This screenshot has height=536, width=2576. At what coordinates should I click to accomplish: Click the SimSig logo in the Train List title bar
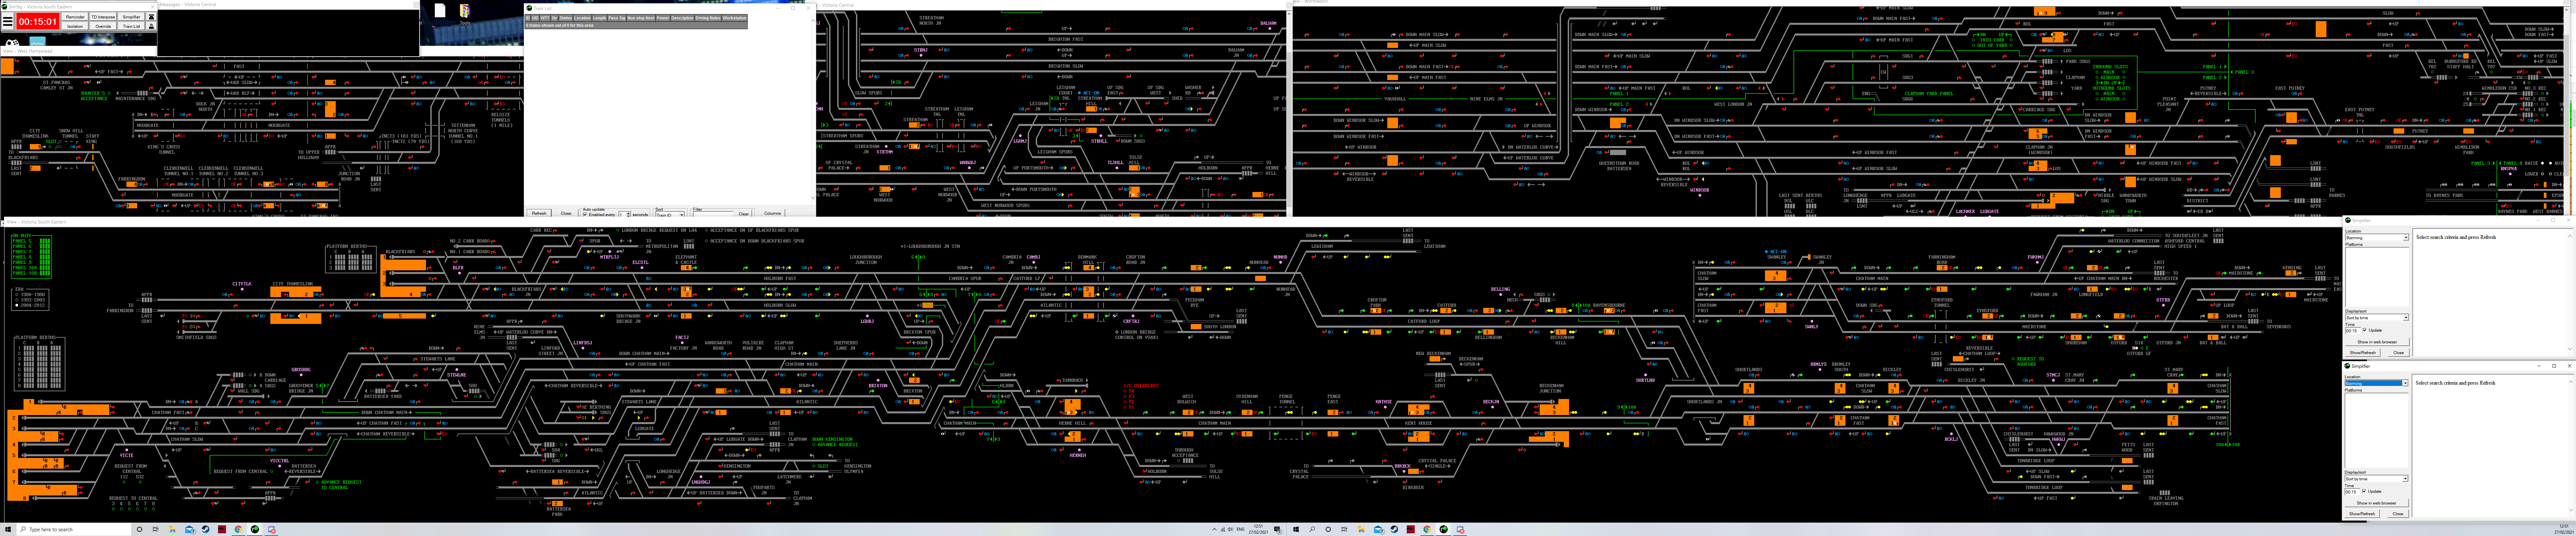[x=529, y=8]
